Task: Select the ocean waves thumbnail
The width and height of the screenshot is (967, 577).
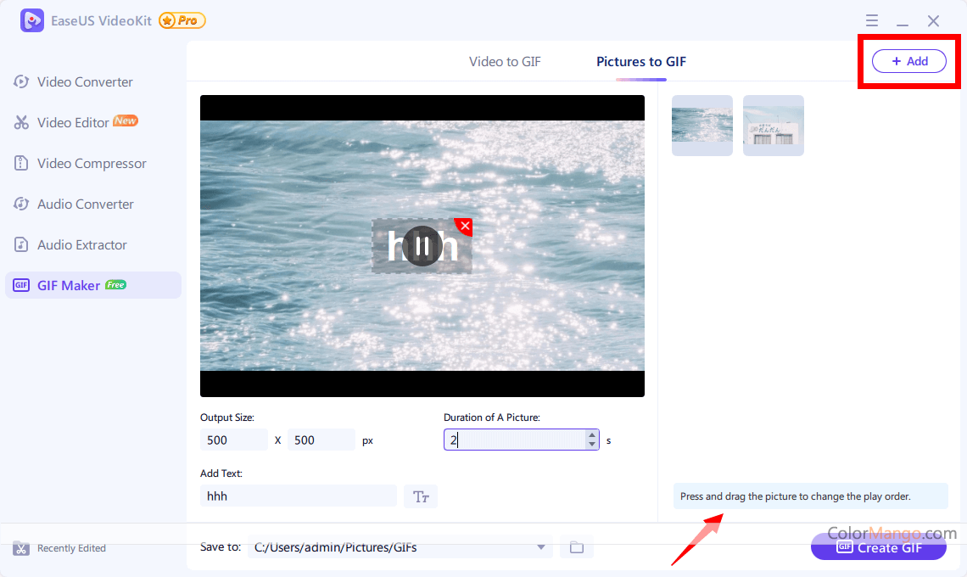Action: 702,126
